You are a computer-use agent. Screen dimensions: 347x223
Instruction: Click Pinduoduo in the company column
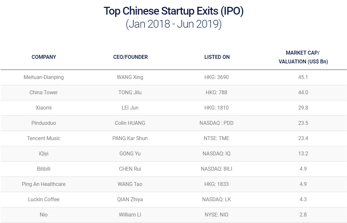44,123
